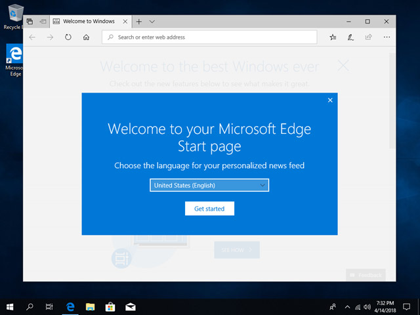Click the Edge back navigation arrow
Screen dimensions: 420x315
(32, 37)
